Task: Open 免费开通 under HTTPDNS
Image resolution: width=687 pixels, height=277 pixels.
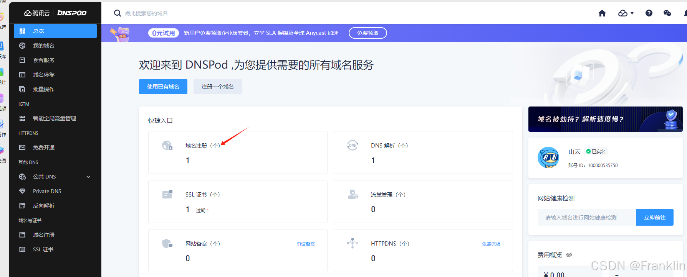Action: click(x=55, y=148)
